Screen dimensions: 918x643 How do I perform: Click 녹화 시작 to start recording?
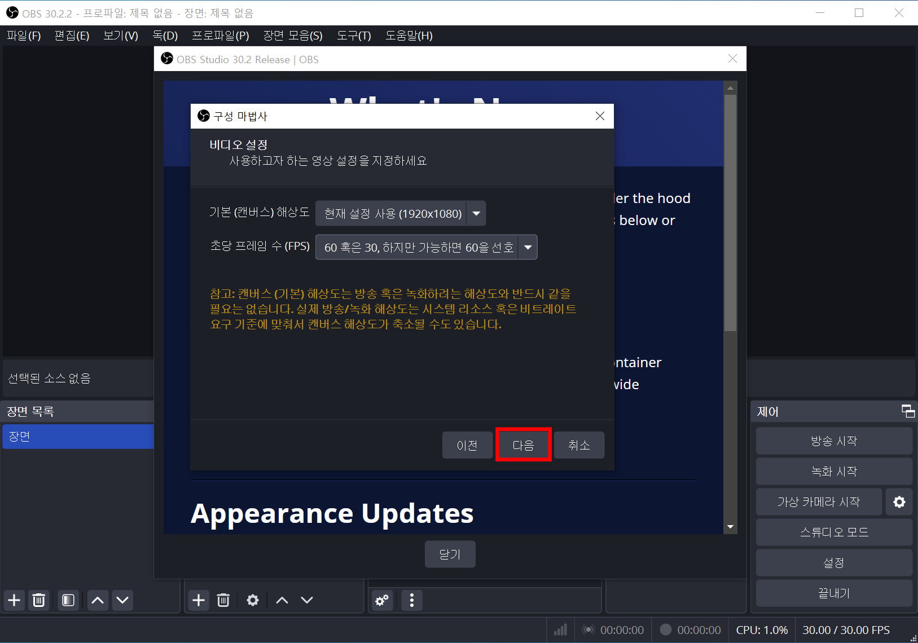click(834, 471)
